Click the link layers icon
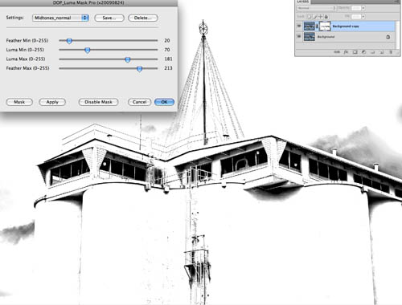 [337, 52]
